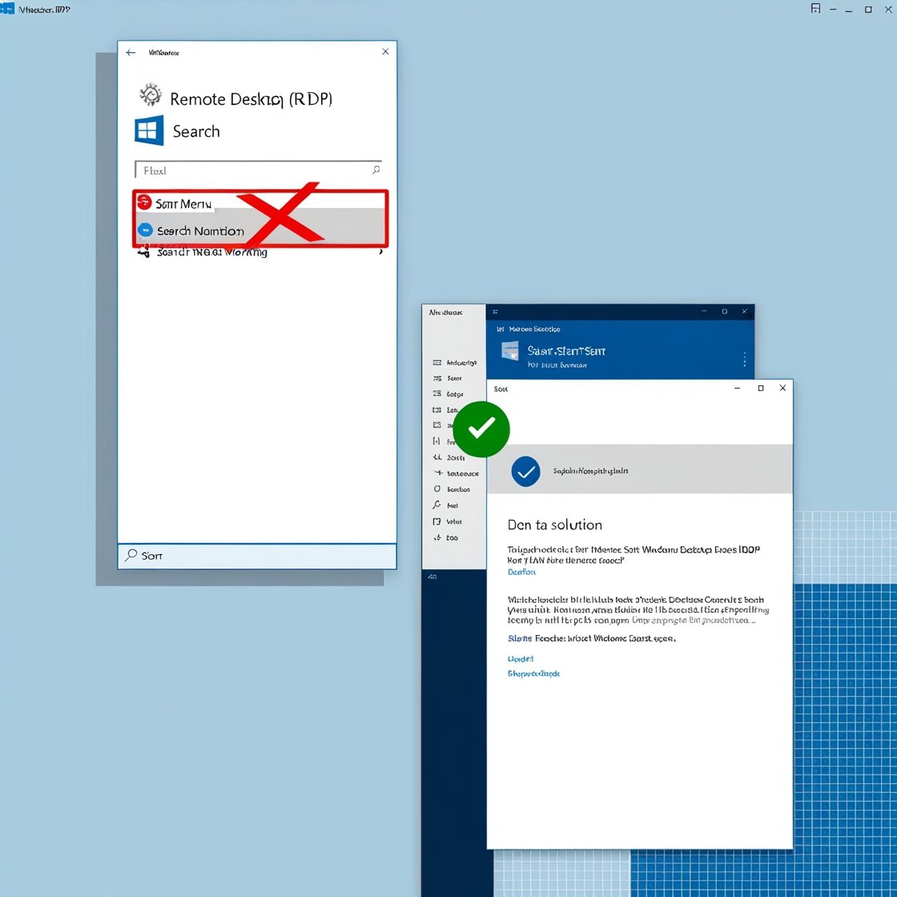Close the Search window with its X button

pos(385,52)
